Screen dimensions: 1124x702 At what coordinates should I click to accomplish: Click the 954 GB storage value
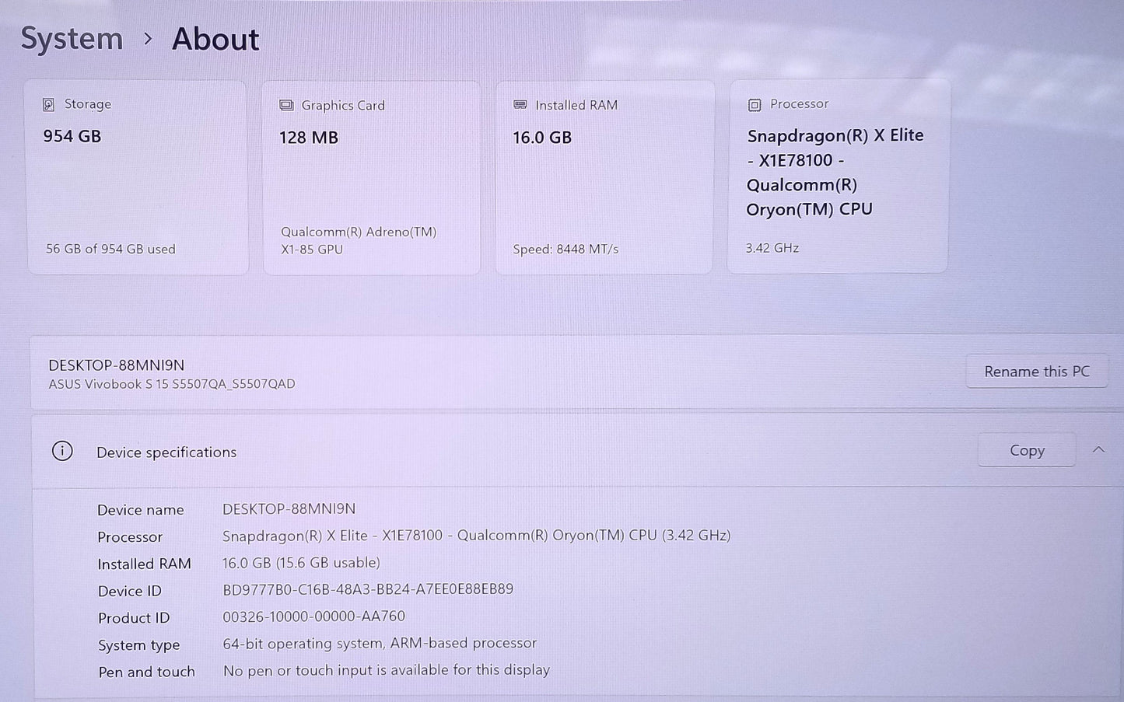tap(72, 136)
